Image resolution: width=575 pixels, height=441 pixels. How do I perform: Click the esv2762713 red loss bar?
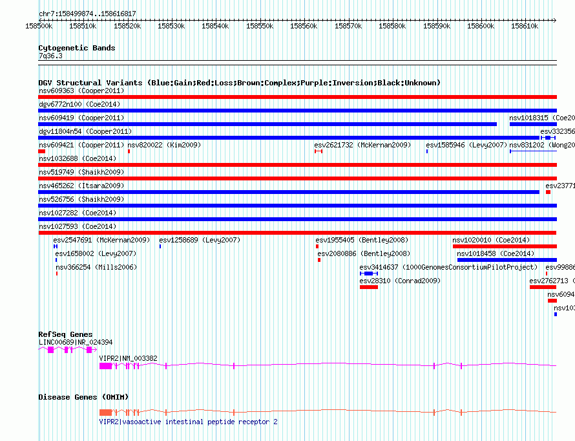click(543, 287)
